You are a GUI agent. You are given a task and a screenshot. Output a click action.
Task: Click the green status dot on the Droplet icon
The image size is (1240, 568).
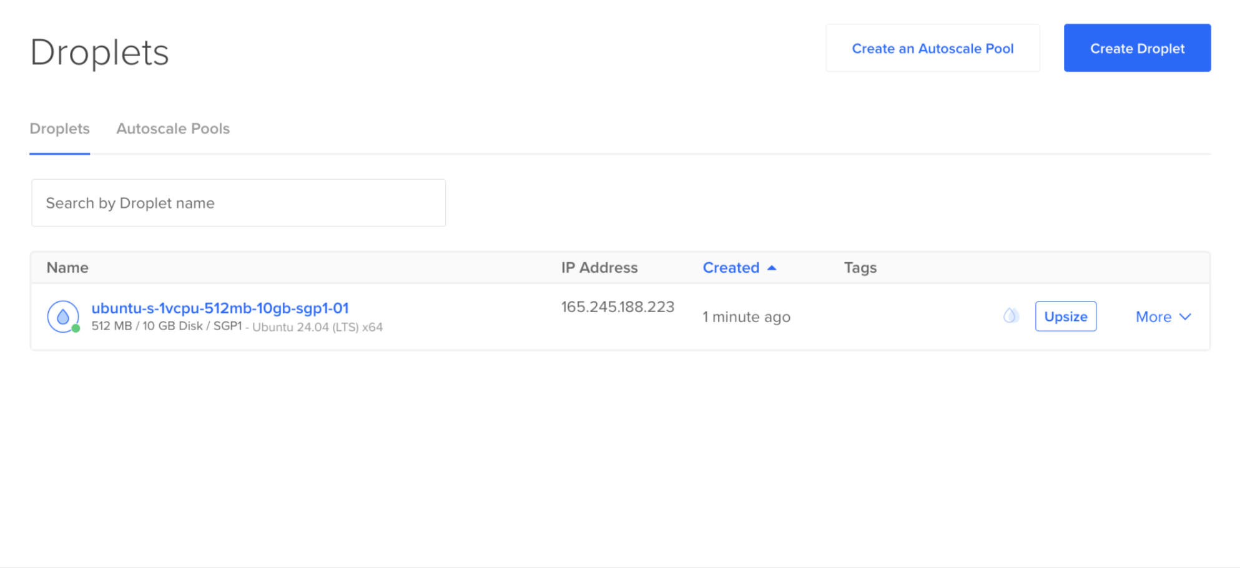pos(75,327)
